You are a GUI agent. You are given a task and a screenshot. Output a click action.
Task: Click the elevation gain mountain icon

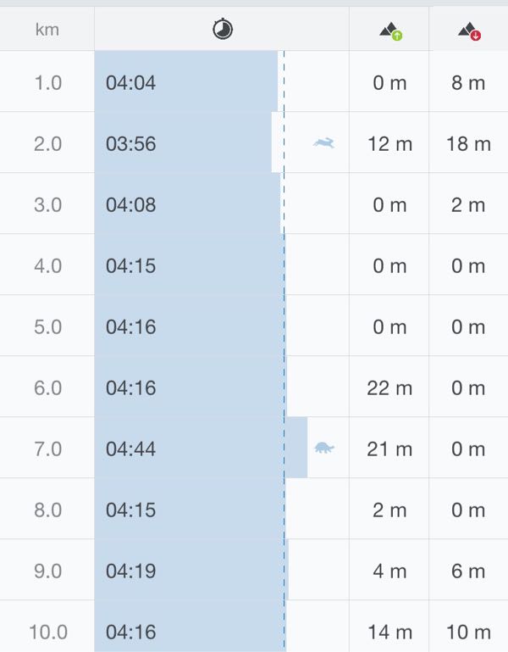click(390, 31)
